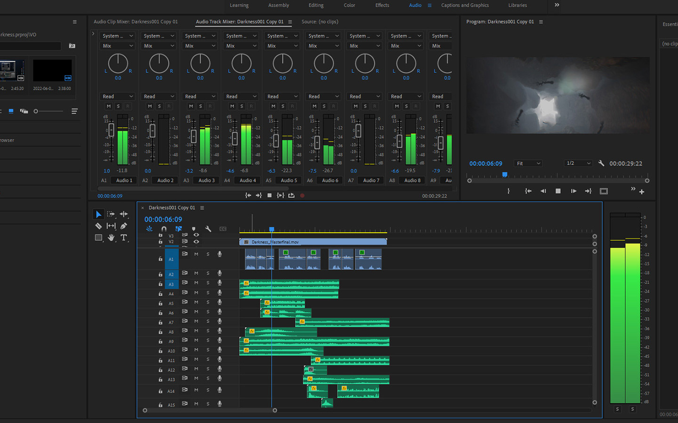
Task: Open Audio 5 Read automation dropdown
Action: point(282,96)
